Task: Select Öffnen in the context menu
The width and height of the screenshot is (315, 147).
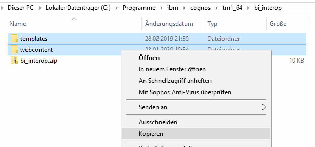Action: tap(149, 58)
